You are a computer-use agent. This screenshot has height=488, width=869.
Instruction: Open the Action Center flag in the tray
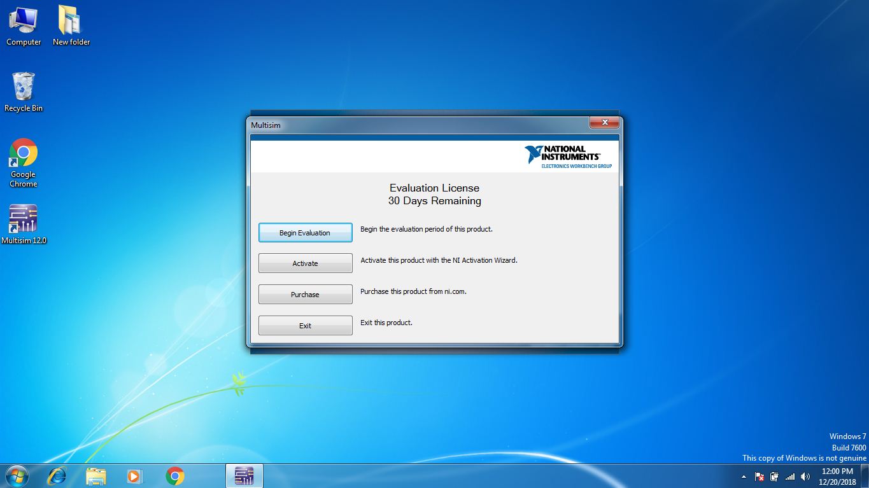pyautogui.click(x=758, y=476)
